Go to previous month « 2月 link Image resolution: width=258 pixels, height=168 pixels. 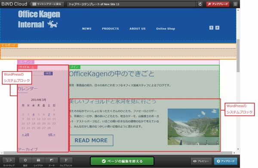click(x=25, y=134)
